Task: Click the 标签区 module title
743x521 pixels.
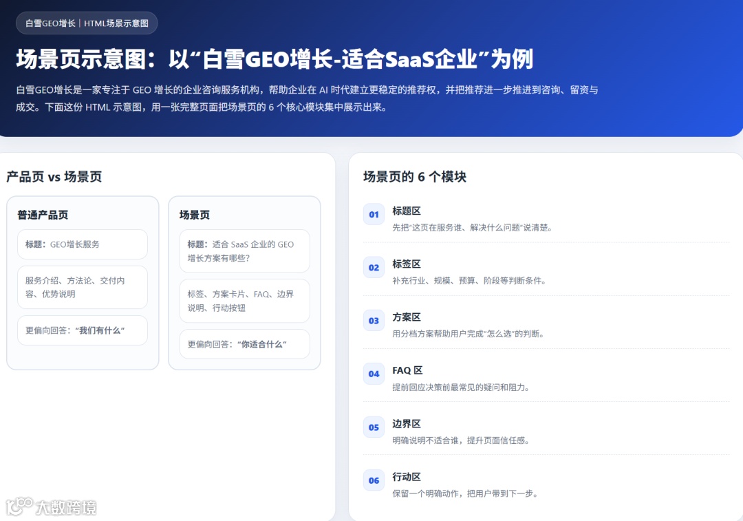Action: pyautogui.click(x=407, y=264)
